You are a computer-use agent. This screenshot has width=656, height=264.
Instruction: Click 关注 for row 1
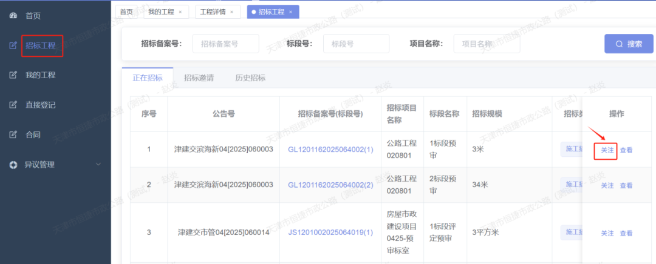pyautogui.click(x=607, y=150)
